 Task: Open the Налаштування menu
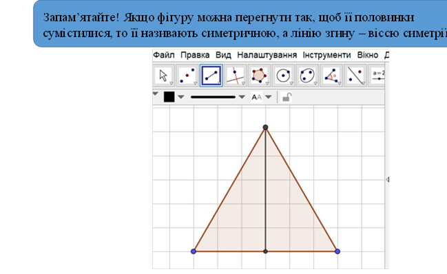pos(267,55)
